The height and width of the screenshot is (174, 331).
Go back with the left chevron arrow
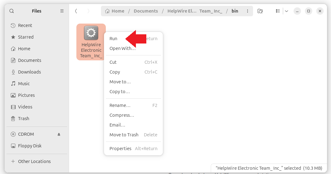pos(76,11)
